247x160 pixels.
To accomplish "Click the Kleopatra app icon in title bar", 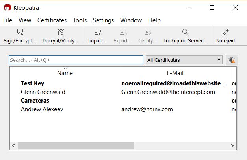I will click(7, 7).
